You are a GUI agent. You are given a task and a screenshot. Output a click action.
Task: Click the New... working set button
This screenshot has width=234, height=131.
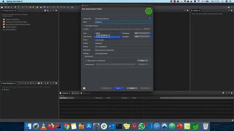[x=143, y=61]
